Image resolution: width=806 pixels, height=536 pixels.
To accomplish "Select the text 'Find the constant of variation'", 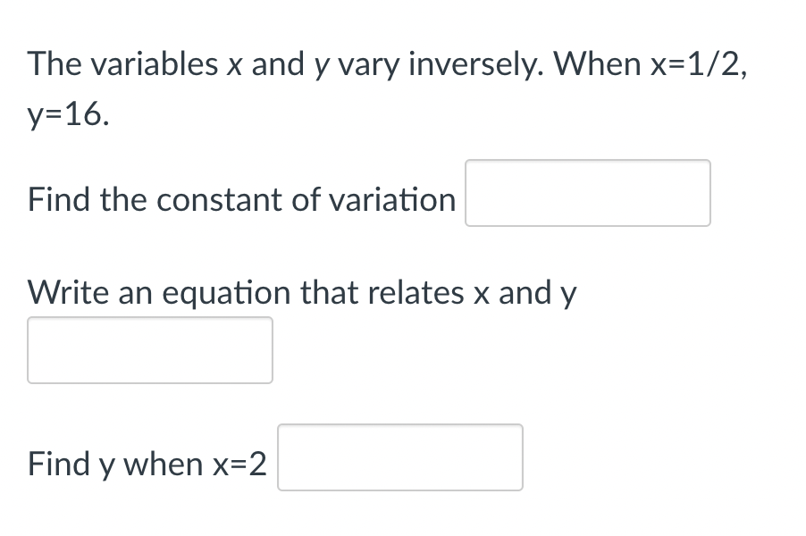I will pyautogui.click(x=241, y=199).
